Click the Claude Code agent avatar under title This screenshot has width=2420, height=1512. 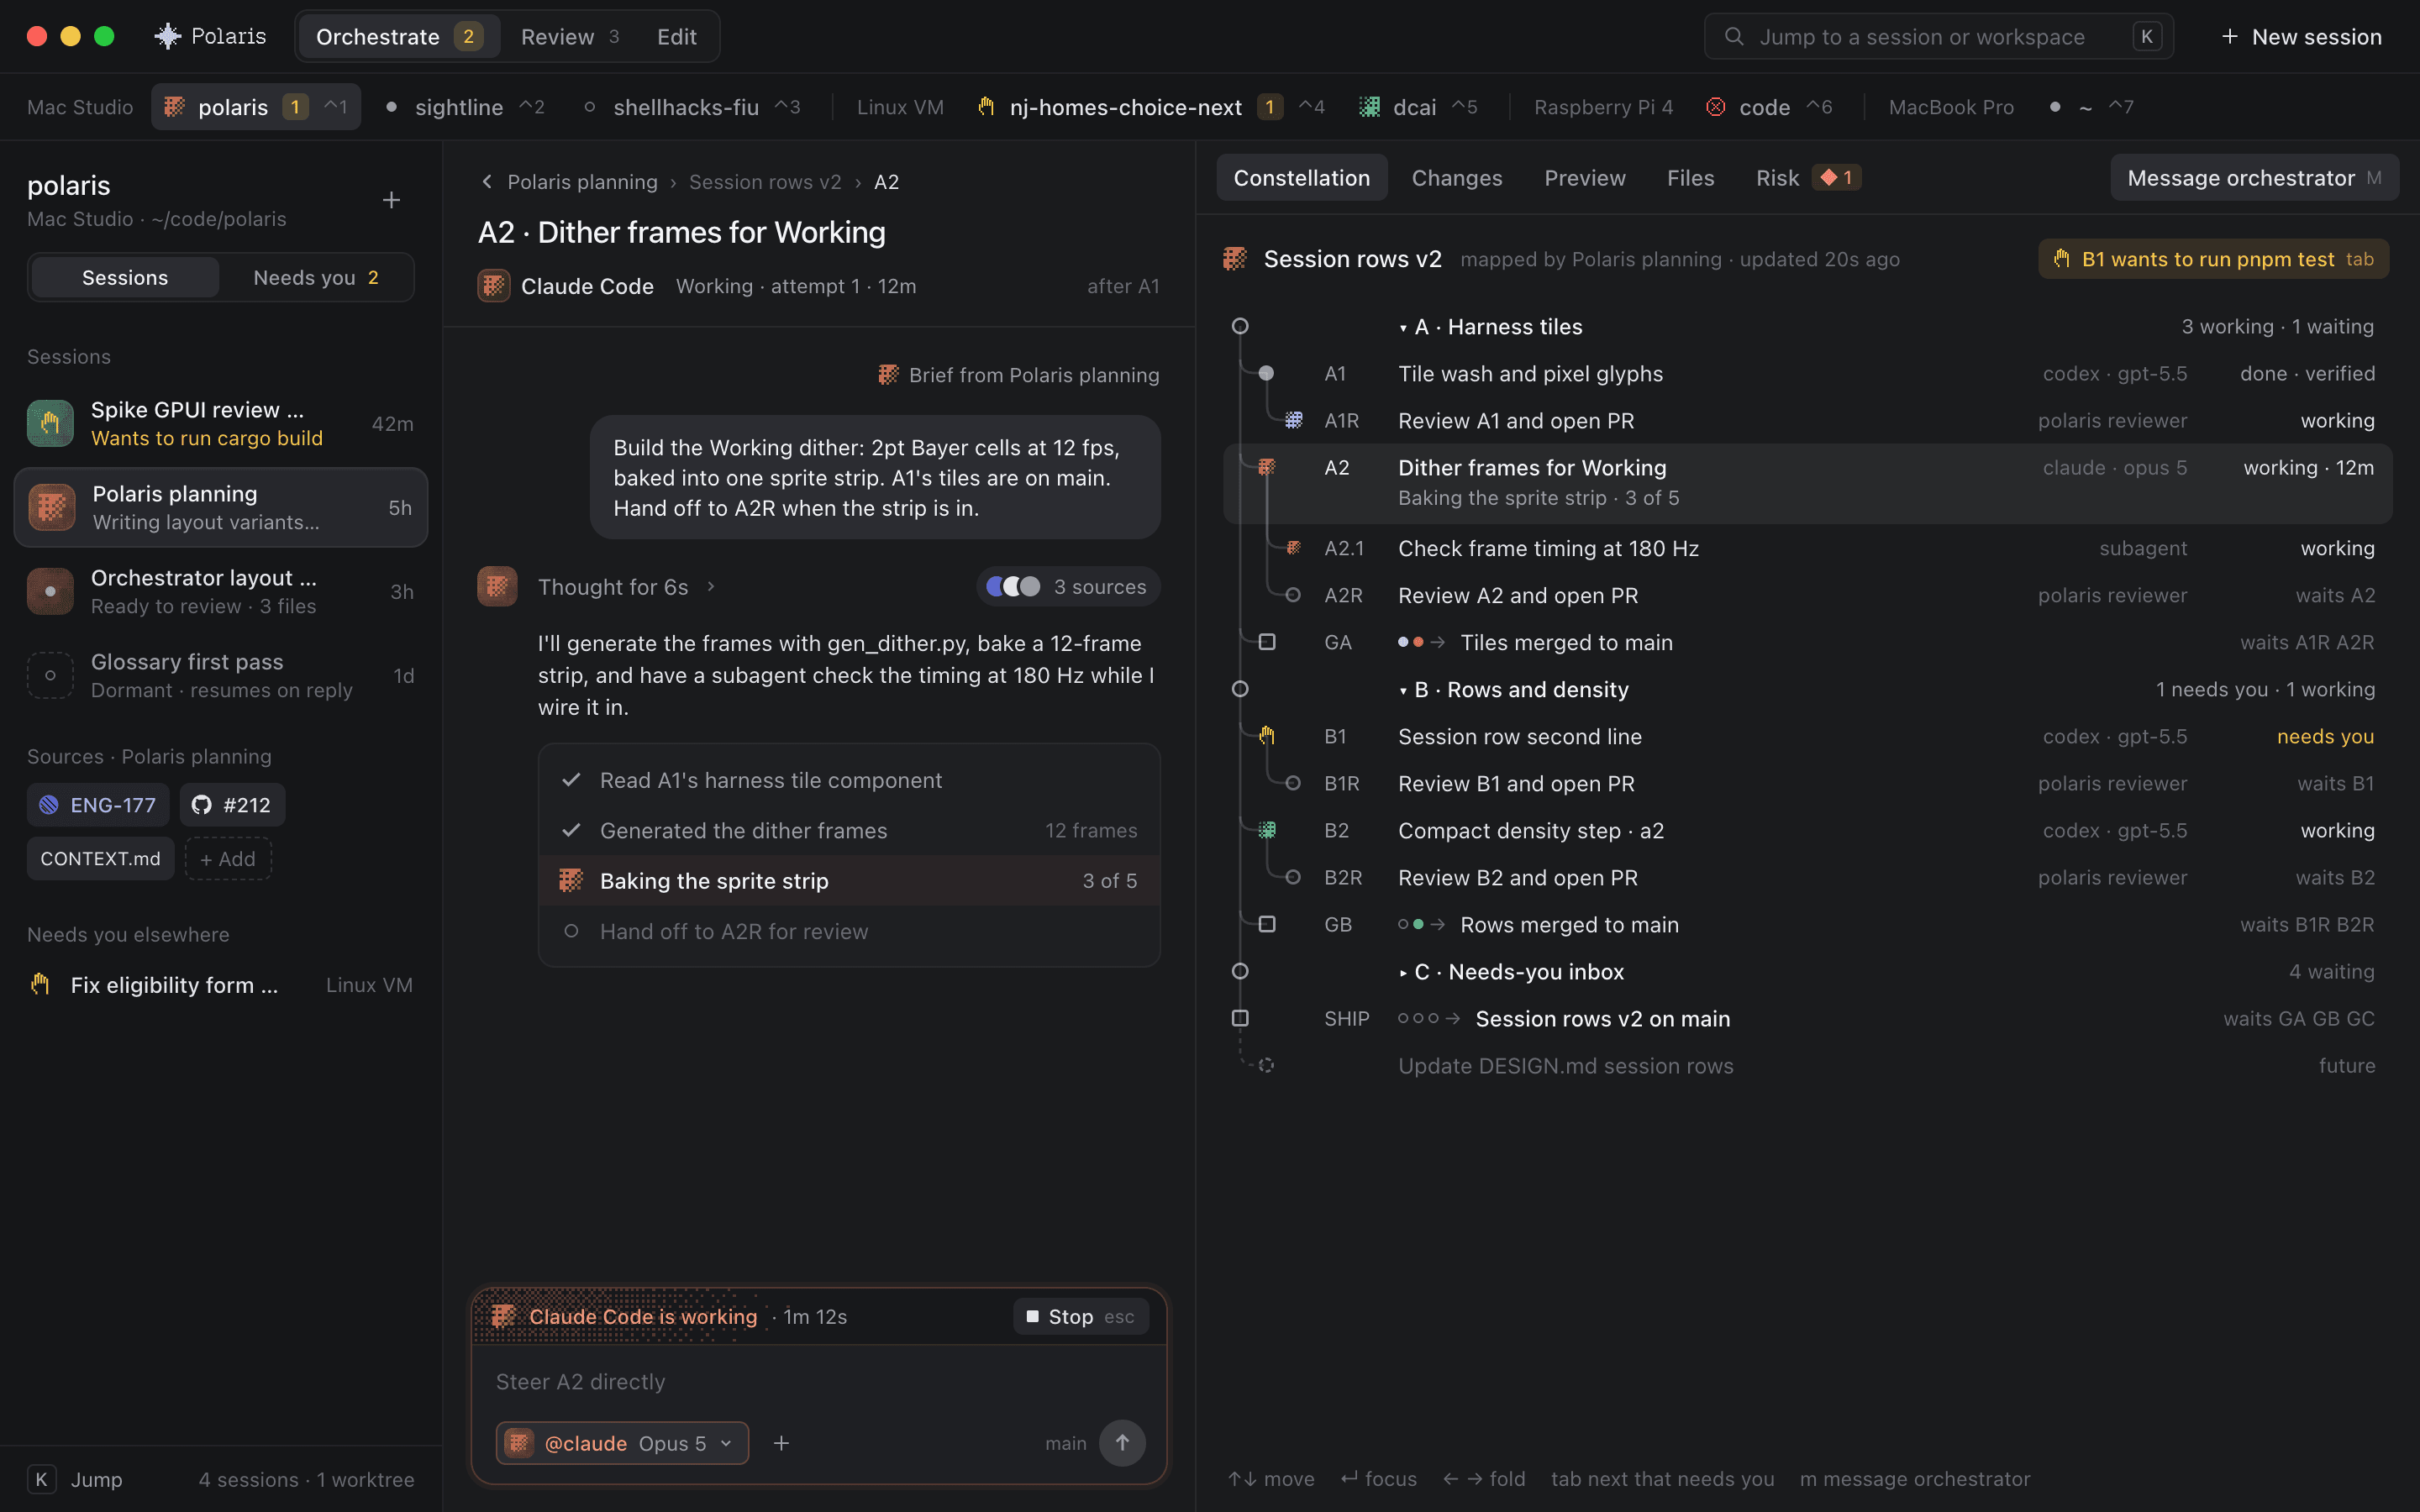coord(494,286)
